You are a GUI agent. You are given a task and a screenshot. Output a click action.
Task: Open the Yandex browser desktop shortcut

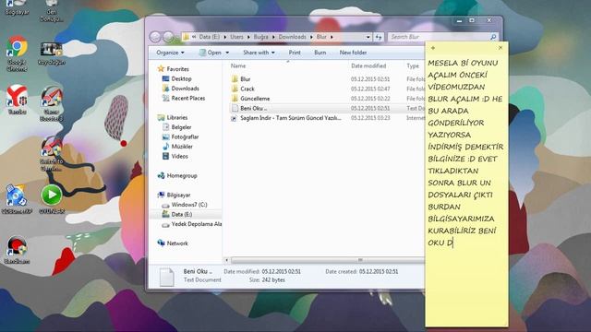pos(17,100)
